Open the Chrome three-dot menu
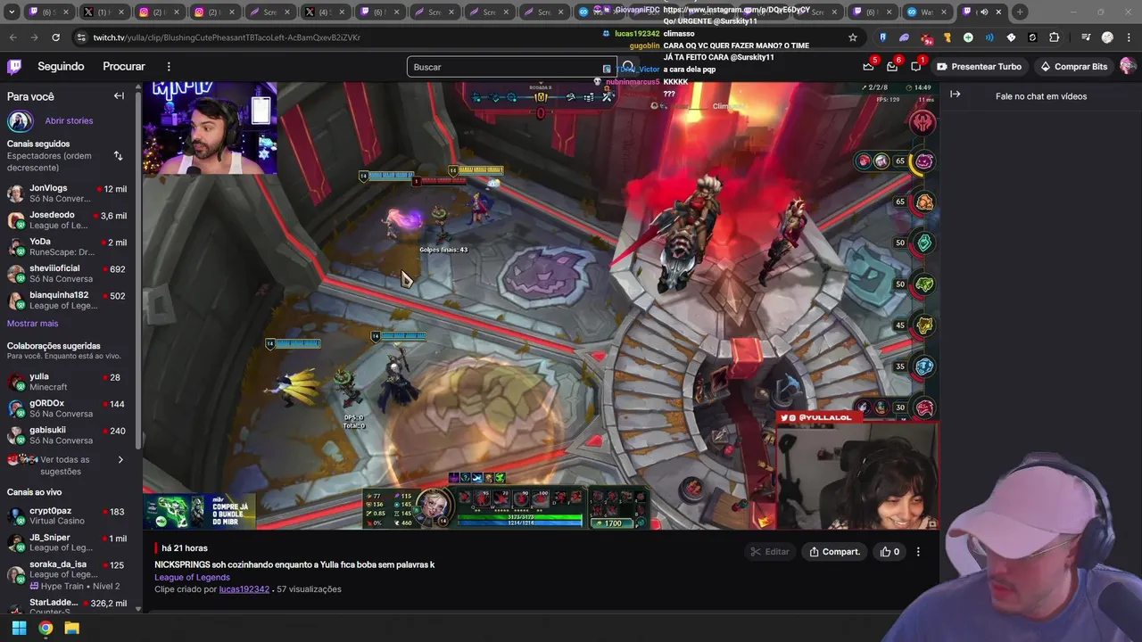Viewport: 1142px width, 642px height. [x=1129, y=37]
